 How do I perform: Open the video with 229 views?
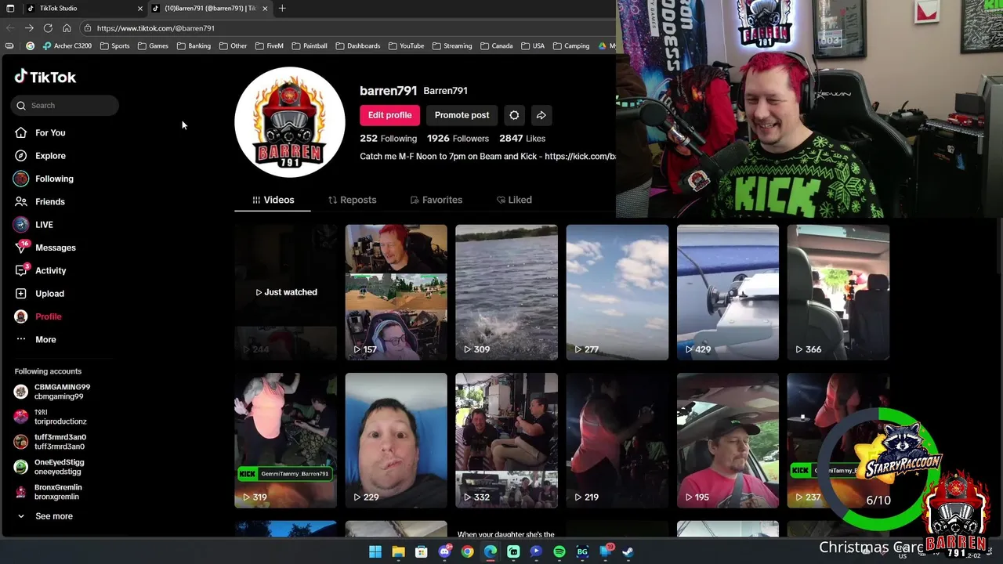tap(396, 440)
